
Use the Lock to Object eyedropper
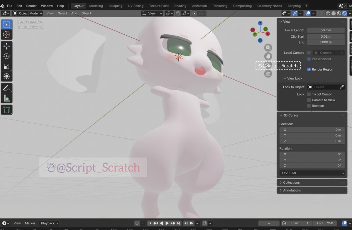(x=342, y=87)
